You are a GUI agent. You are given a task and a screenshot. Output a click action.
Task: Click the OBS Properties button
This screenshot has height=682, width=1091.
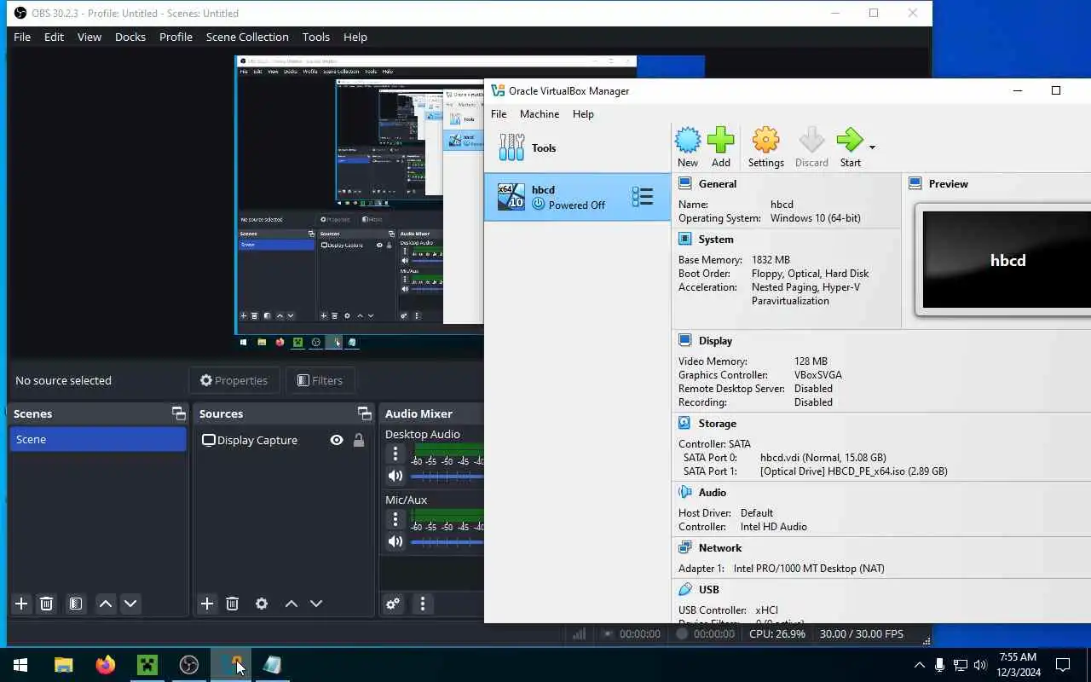pos(234,380)
